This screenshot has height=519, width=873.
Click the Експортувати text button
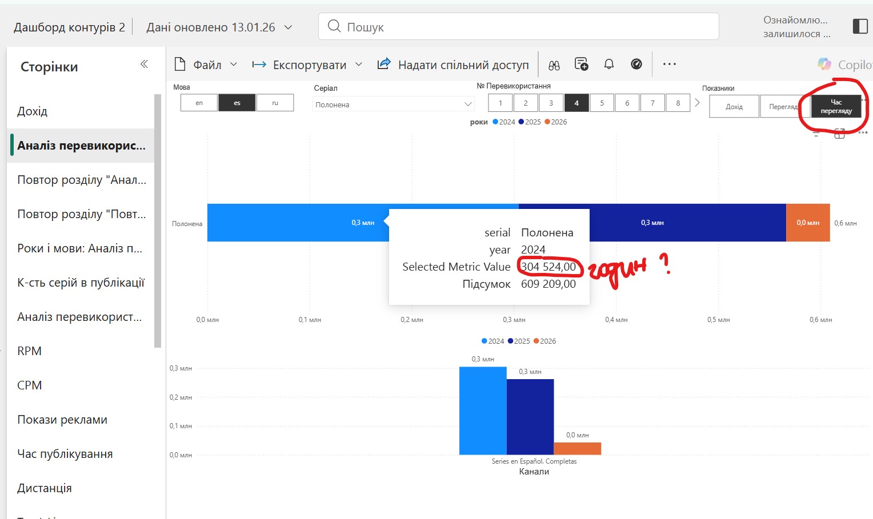pyautogui.click(x=310, y=65)
